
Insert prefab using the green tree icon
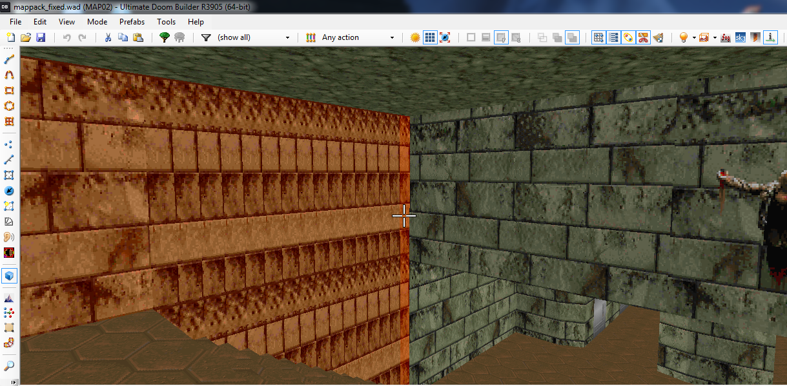165,37
